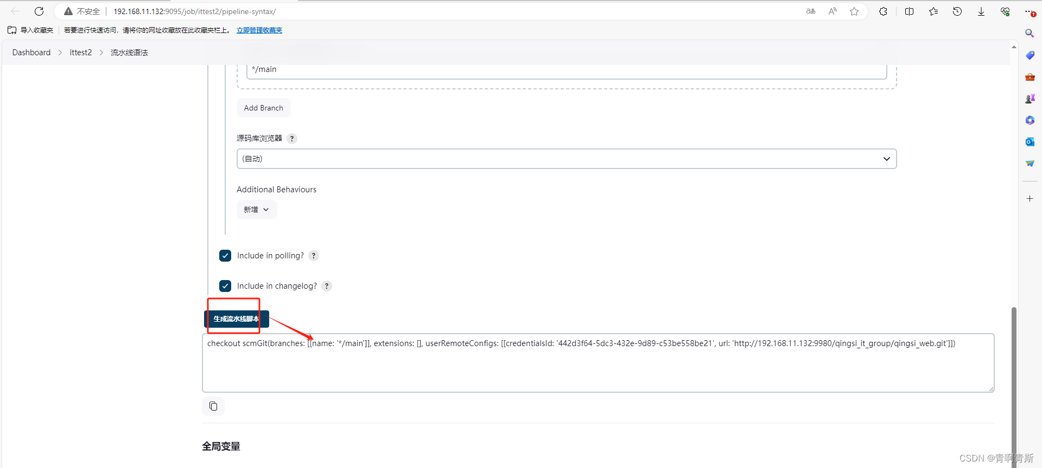Viewport: 1042px width, 468px height.
Task: Copy generated pipeline script to clipboard
Action: click(x=213, y=406)
